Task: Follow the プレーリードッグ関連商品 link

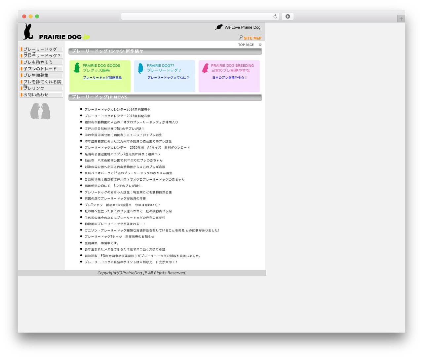Action: pyautogui.click(x=102, y=78)
